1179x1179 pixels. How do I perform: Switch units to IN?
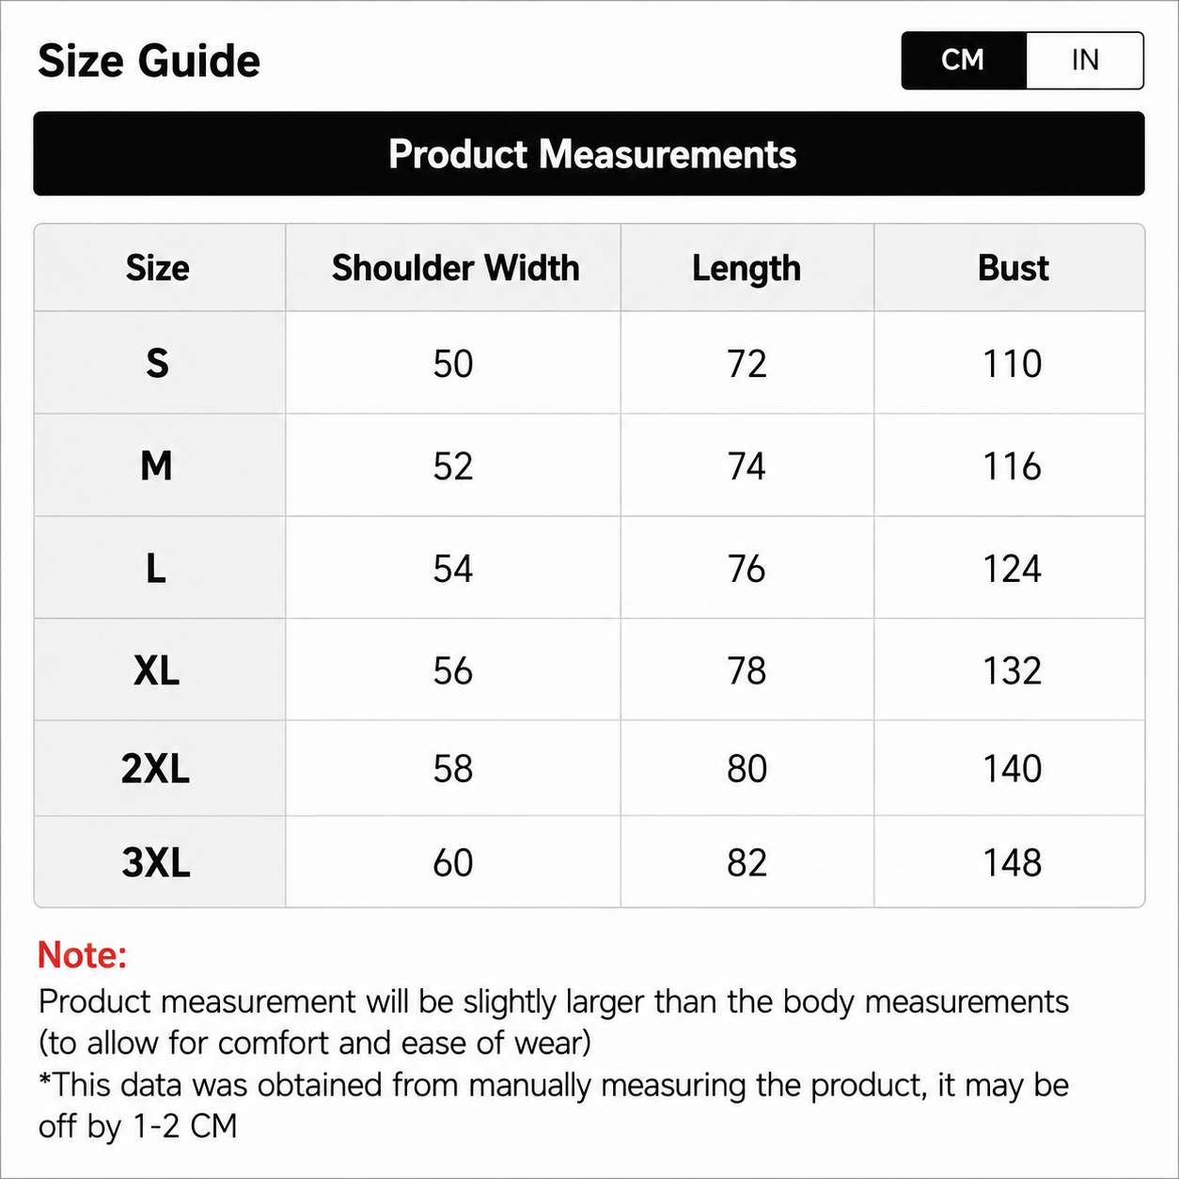tap(1085, 60)
